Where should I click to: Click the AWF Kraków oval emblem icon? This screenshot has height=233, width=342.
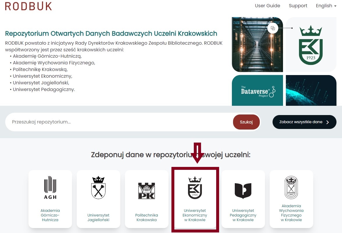point(291,187)
